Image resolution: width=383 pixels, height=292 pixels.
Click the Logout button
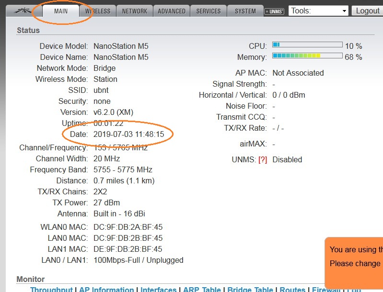(367, 11)
